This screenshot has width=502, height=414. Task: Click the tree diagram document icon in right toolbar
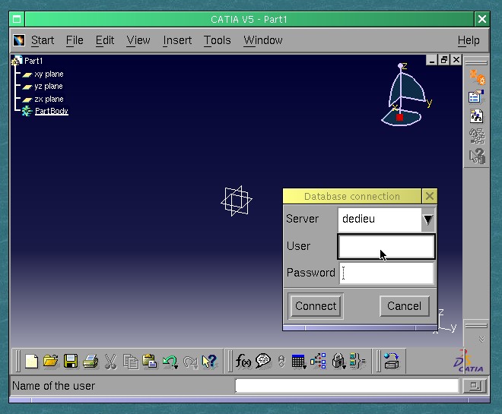click(476, 116)
